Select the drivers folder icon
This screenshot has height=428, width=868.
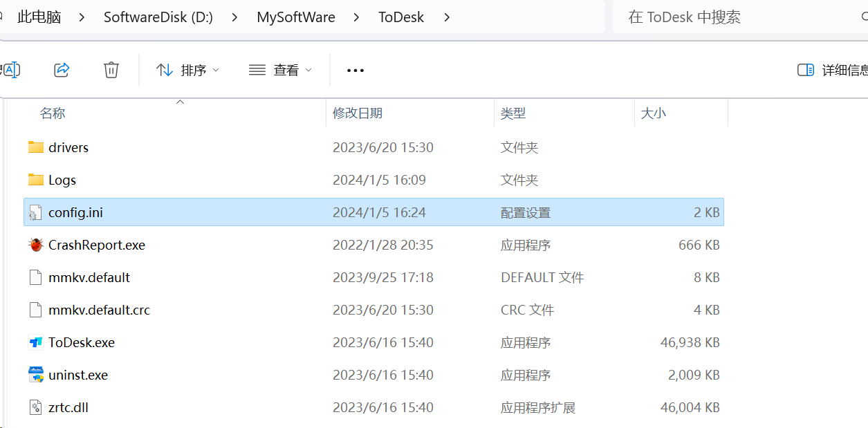click(x=36, y=147)
